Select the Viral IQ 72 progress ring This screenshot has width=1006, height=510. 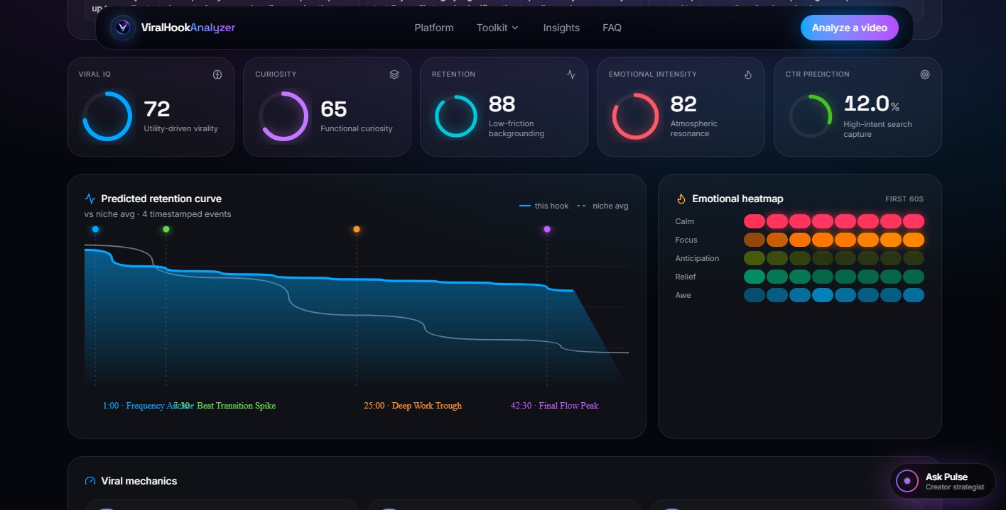pos(107,116)
